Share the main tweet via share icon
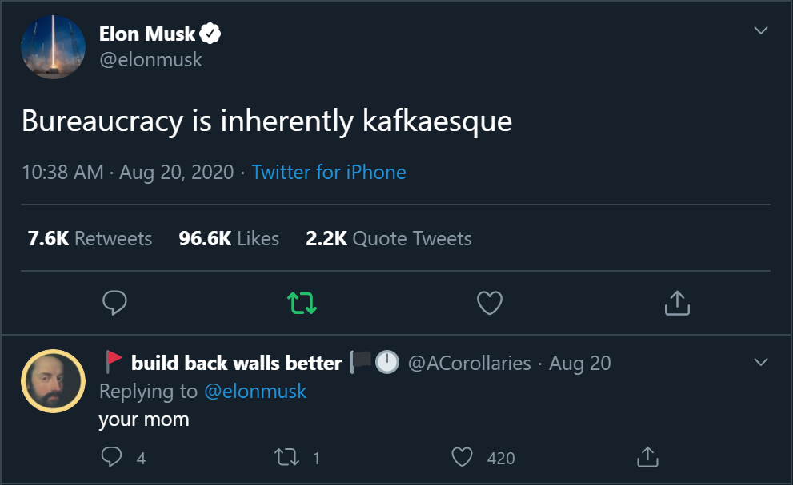 click(x=677, y=303)
